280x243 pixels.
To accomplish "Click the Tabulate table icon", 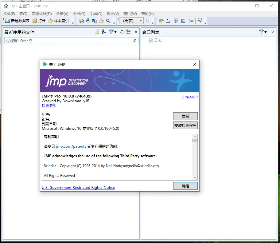I will coord(176,21).
